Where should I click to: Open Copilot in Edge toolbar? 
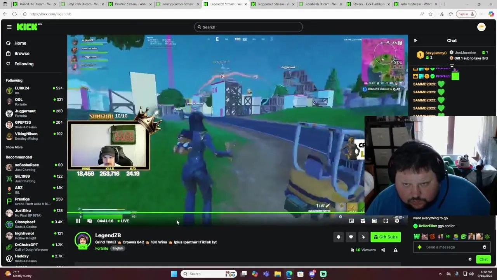[491, 14]
